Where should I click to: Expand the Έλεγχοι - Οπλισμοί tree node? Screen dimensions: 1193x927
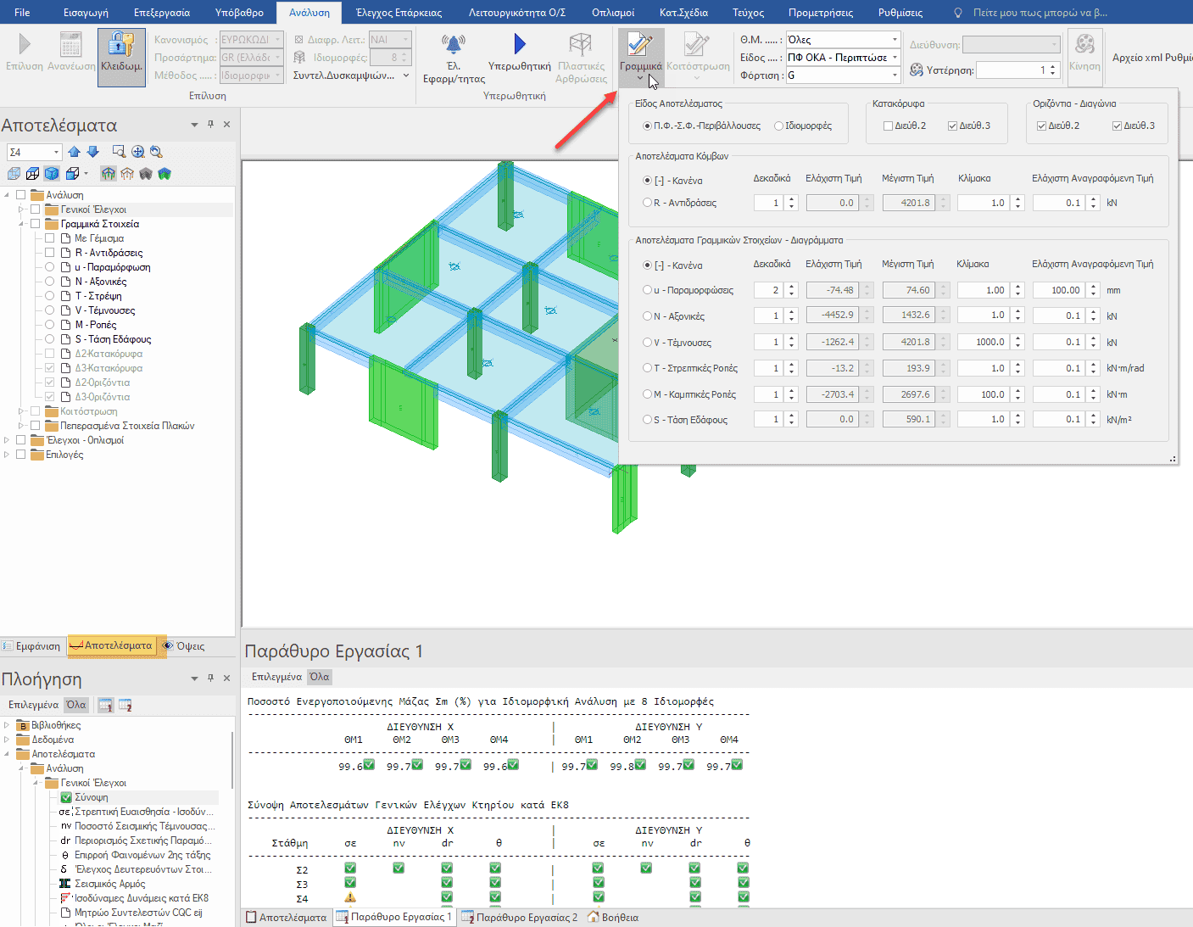8,440
